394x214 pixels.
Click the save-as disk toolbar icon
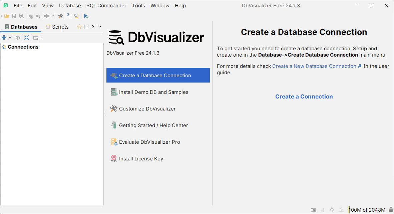22,16
